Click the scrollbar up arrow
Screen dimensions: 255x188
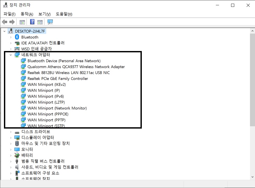(x=252, y=31)
